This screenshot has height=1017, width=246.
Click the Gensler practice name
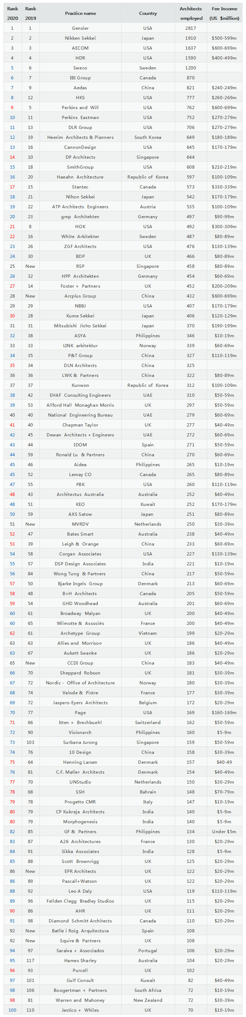(80, 28)
